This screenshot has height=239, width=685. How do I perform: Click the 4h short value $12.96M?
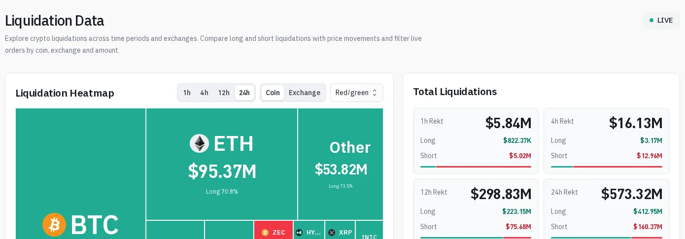tap(650, 156)
